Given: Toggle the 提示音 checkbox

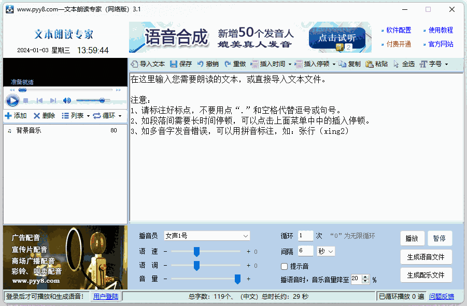Looking at the screenshot, I should (284, 267).
